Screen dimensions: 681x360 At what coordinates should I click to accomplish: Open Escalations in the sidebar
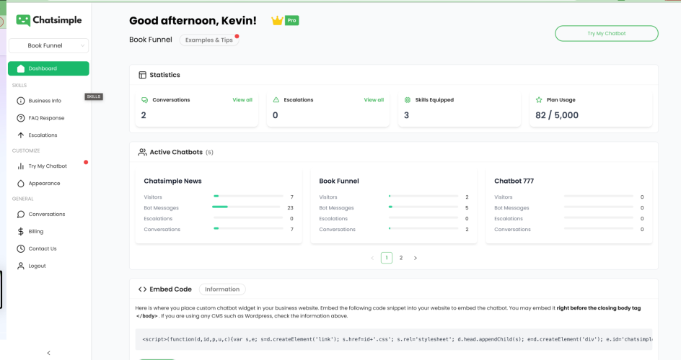43,135
